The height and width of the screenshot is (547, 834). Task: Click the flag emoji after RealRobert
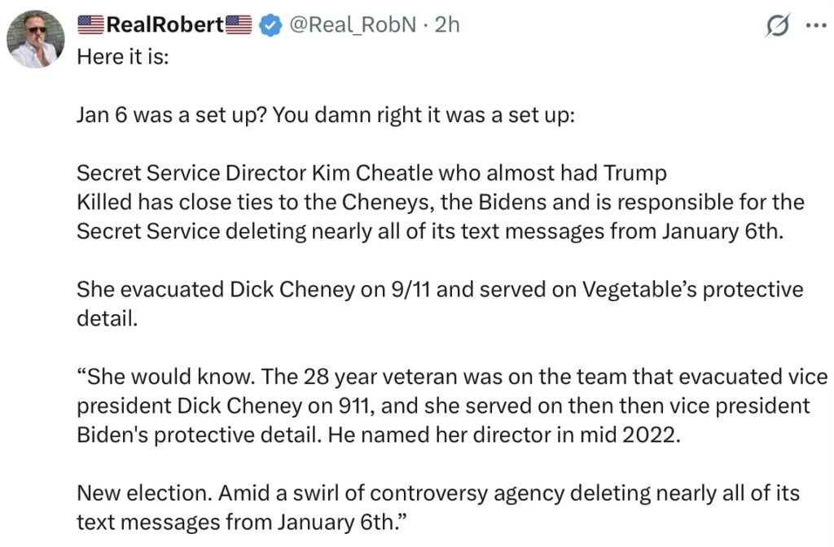pyautogui.click(x=239, y=25)
